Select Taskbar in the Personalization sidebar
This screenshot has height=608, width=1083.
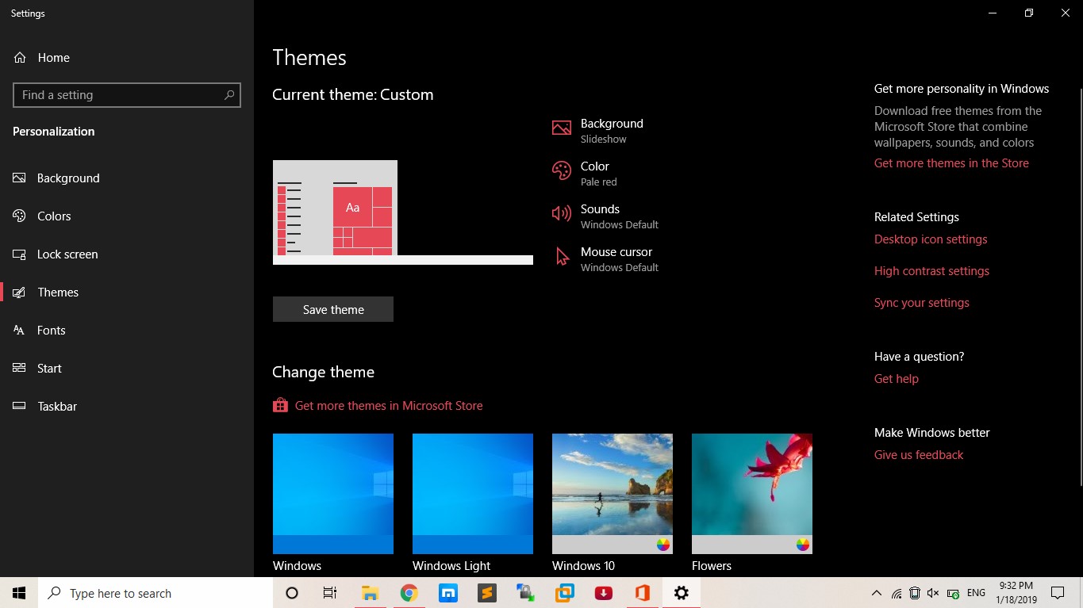coord(57,406)
